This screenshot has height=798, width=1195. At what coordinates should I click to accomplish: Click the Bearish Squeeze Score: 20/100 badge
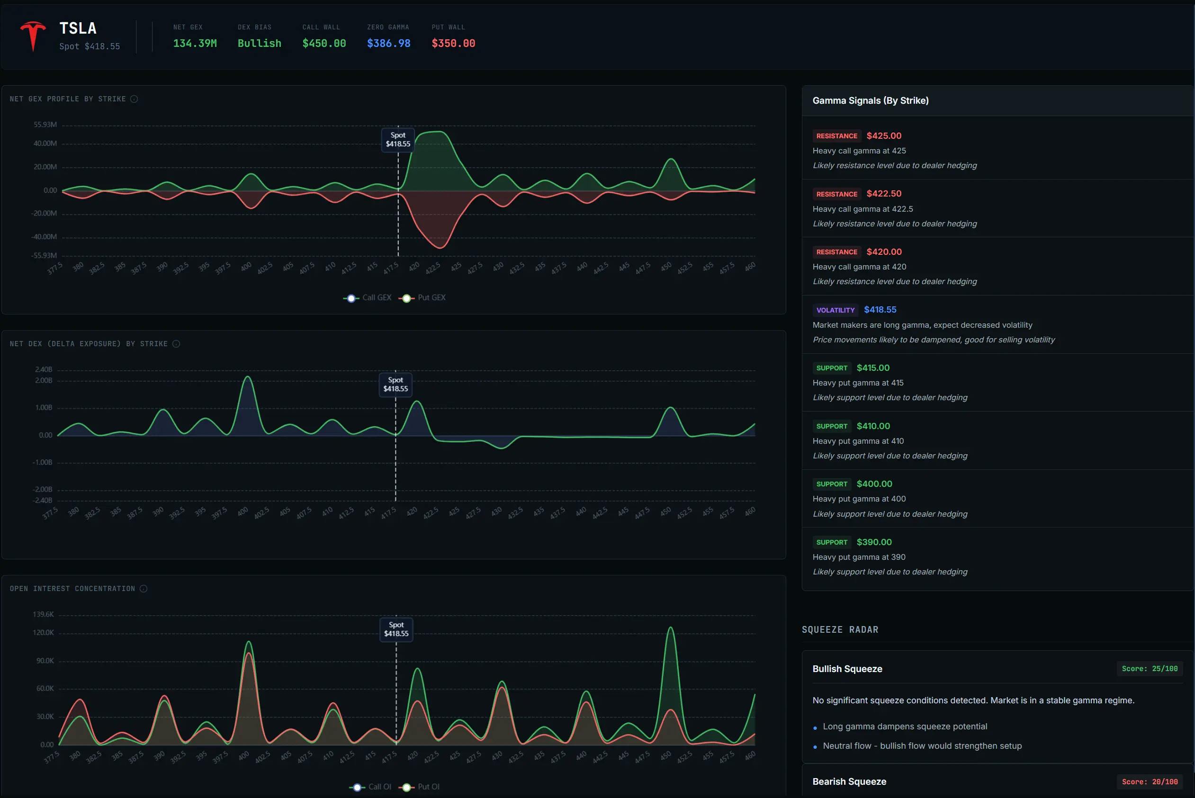pos(1150,782)
